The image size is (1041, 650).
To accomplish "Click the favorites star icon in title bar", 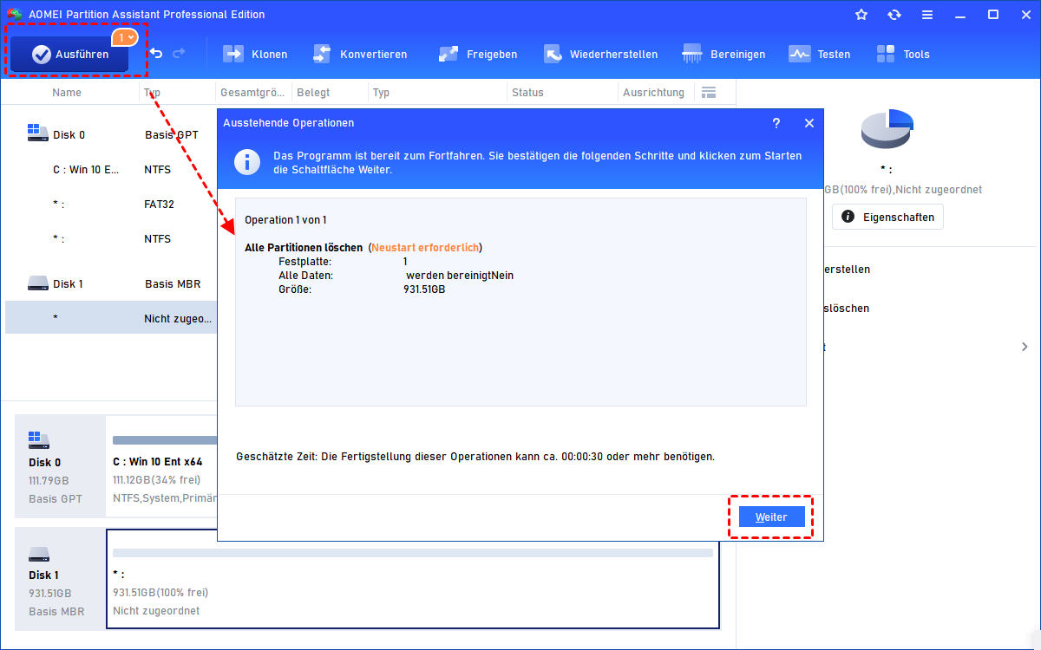I will point(861,15).
